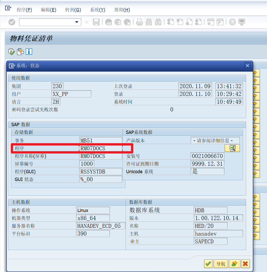Cancel transaction with the red X toolbar icon

[x=127, y=22]
